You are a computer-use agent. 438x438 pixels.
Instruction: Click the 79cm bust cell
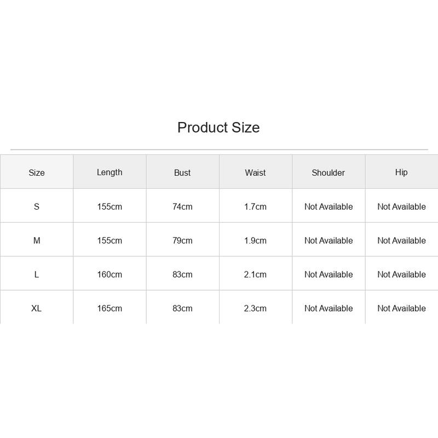(x=182, y=240)
